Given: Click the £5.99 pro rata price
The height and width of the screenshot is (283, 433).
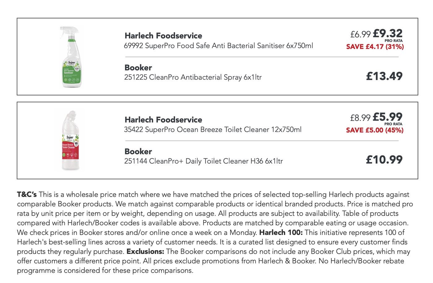Looking at the screenshot, I should pos(388,117).
